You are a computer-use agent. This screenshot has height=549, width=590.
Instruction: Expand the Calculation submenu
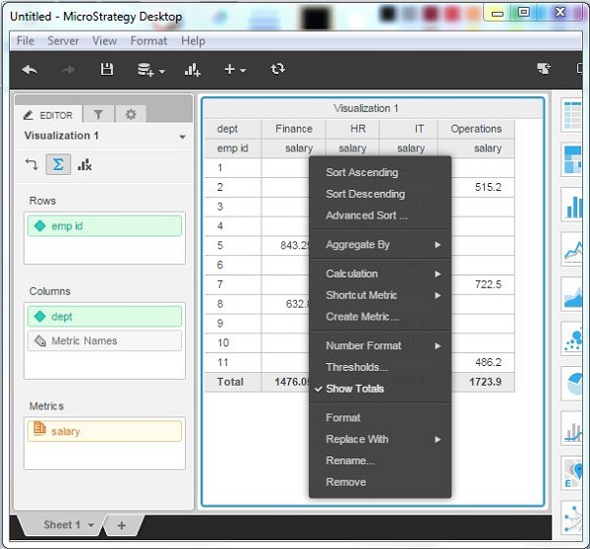point(380,274)
